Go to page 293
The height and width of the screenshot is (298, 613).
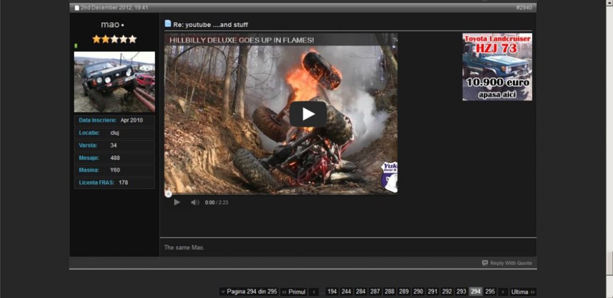click(x=462, y=292)
